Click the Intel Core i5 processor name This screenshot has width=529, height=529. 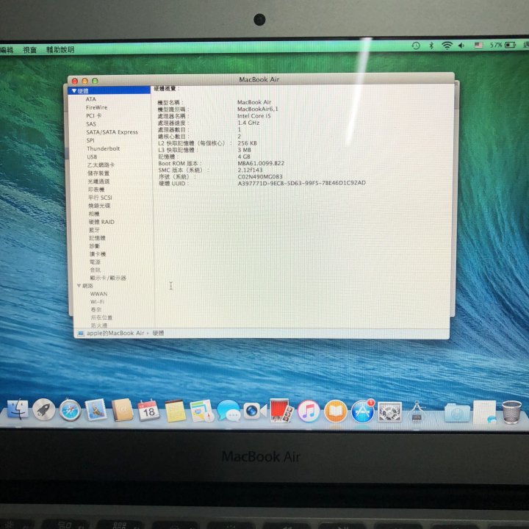pos(253,116)
